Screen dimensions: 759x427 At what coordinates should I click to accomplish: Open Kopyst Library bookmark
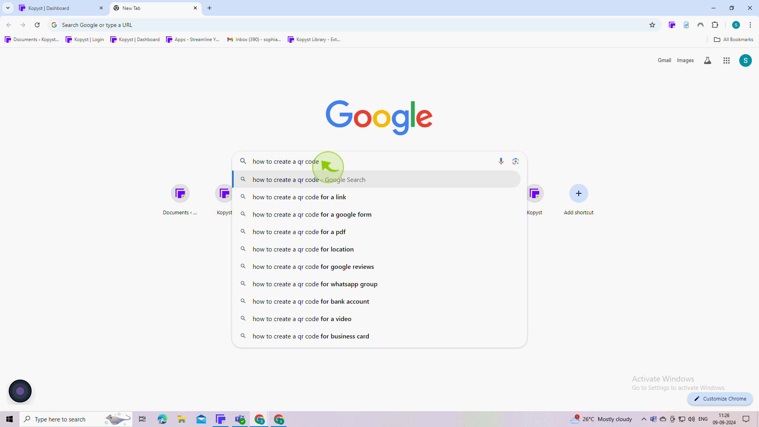point(314,40)
